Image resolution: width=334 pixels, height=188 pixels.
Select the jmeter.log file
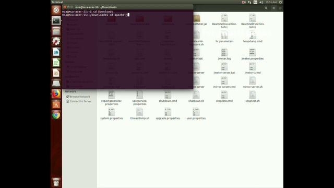click(224, 54)
